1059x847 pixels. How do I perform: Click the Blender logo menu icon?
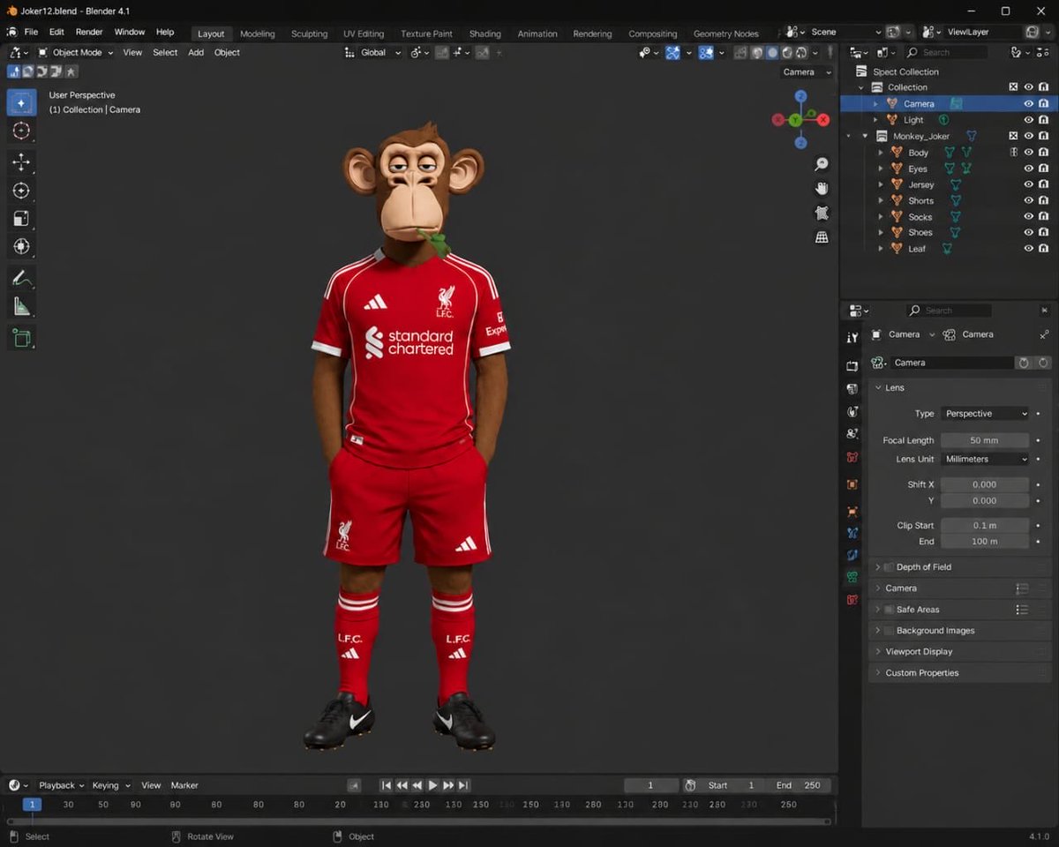click(x=11, y=32)
